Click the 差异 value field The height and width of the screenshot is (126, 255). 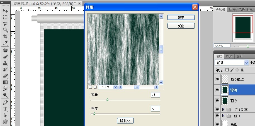coord(155,95)
